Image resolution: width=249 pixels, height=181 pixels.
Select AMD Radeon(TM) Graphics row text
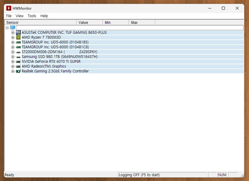pos(44,66)
